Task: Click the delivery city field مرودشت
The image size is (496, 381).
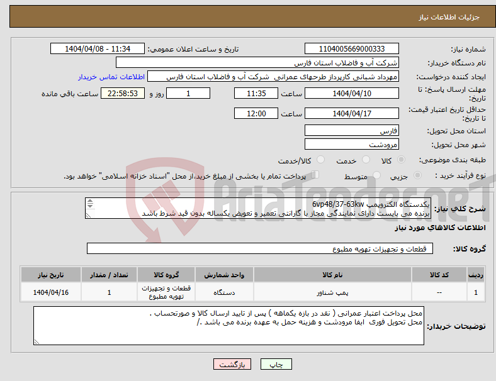Action: (x=352, y=144)
